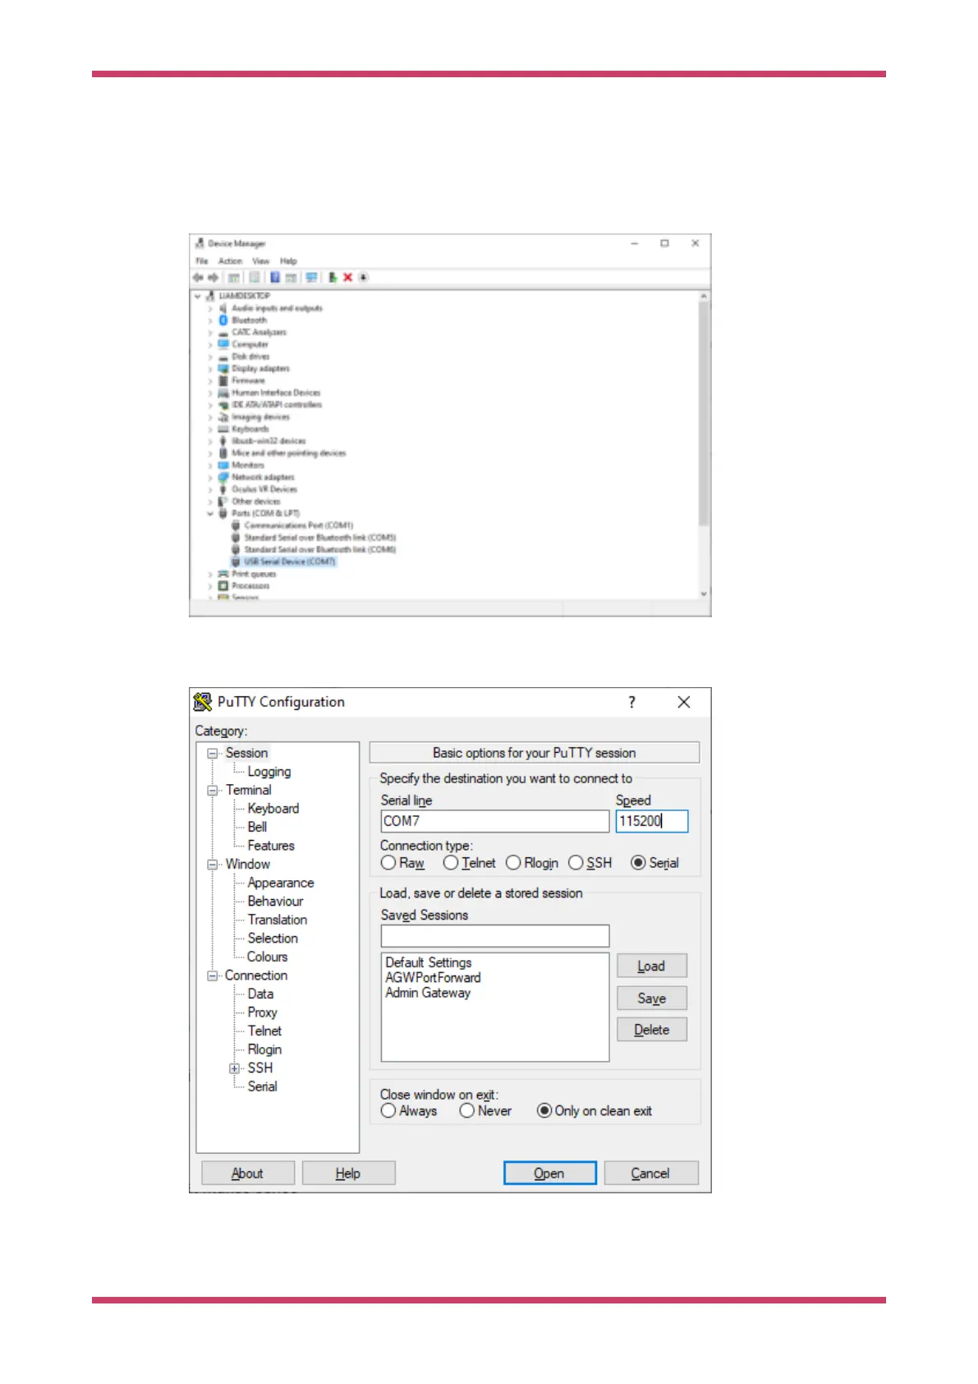Open the Help menu in Device Manager
Image resolution: width=978 pixels, height=1384 pixels.
click(288, 261)
